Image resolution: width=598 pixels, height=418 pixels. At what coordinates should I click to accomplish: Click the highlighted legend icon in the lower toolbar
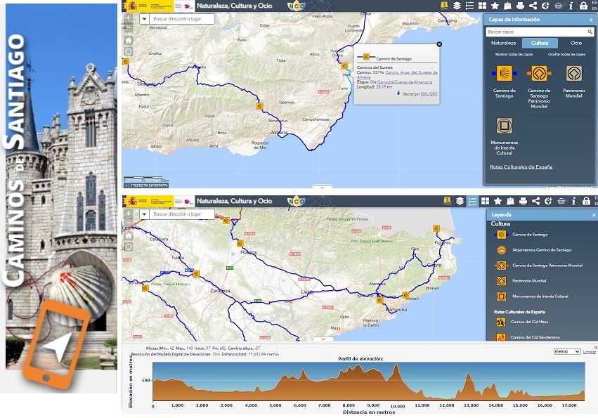[x=472, y=201]
